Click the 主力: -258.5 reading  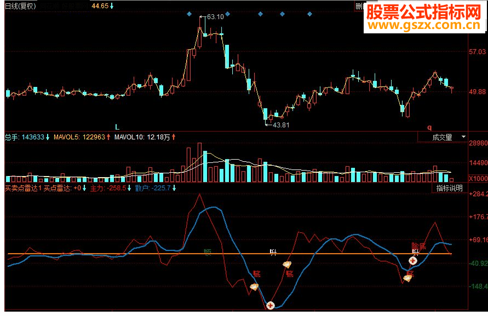pyautogui.click(x=108, y=188)
